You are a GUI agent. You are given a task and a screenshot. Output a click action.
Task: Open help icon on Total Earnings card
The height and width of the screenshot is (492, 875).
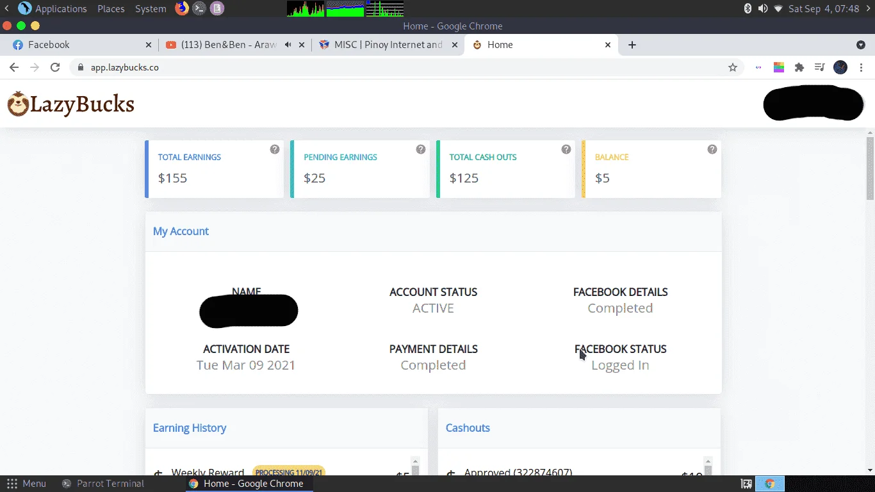[275, 149]
